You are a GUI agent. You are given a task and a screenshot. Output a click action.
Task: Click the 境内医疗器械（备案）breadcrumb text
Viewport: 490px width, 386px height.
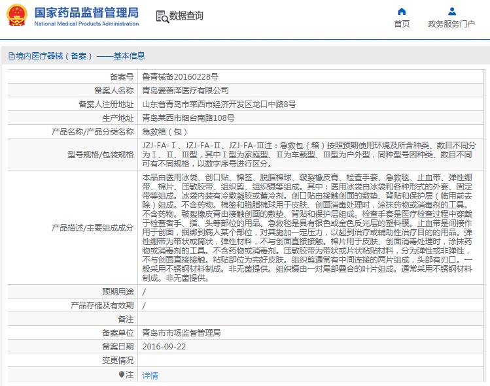pos(54,56)
